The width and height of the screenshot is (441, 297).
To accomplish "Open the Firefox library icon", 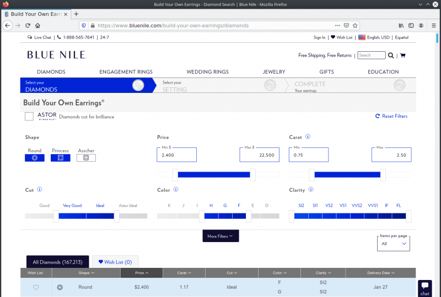I will pyautogui.click(x=401, y=25).
